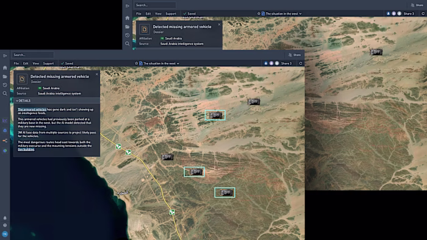Open help question mark icon in sidebar

[x=5, y=225]
